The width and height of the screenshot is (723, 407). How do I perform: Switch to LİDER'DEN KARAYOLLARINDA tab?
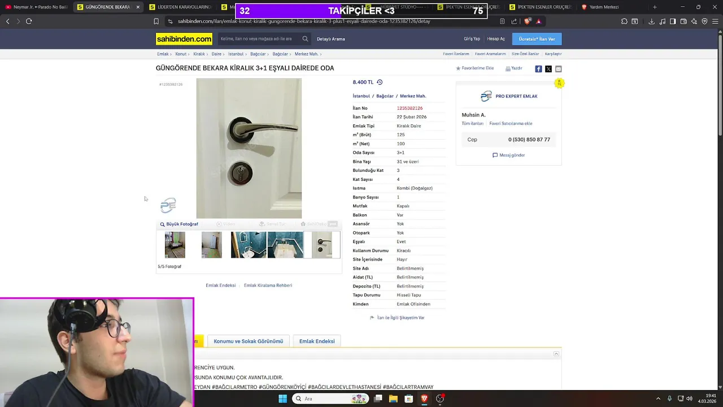[x=180, y=7]
